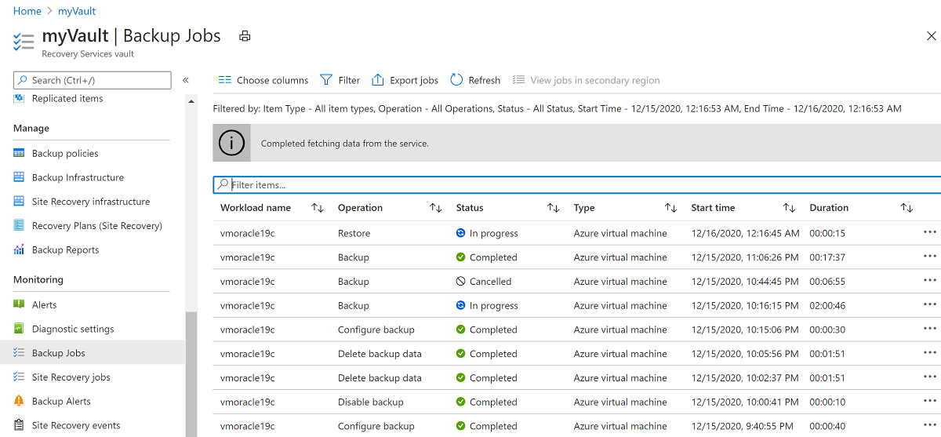Click the print icon next to Backup Jobs title
Image resolution: width=941 pixels, height=437 pixels.
[245, 36]
